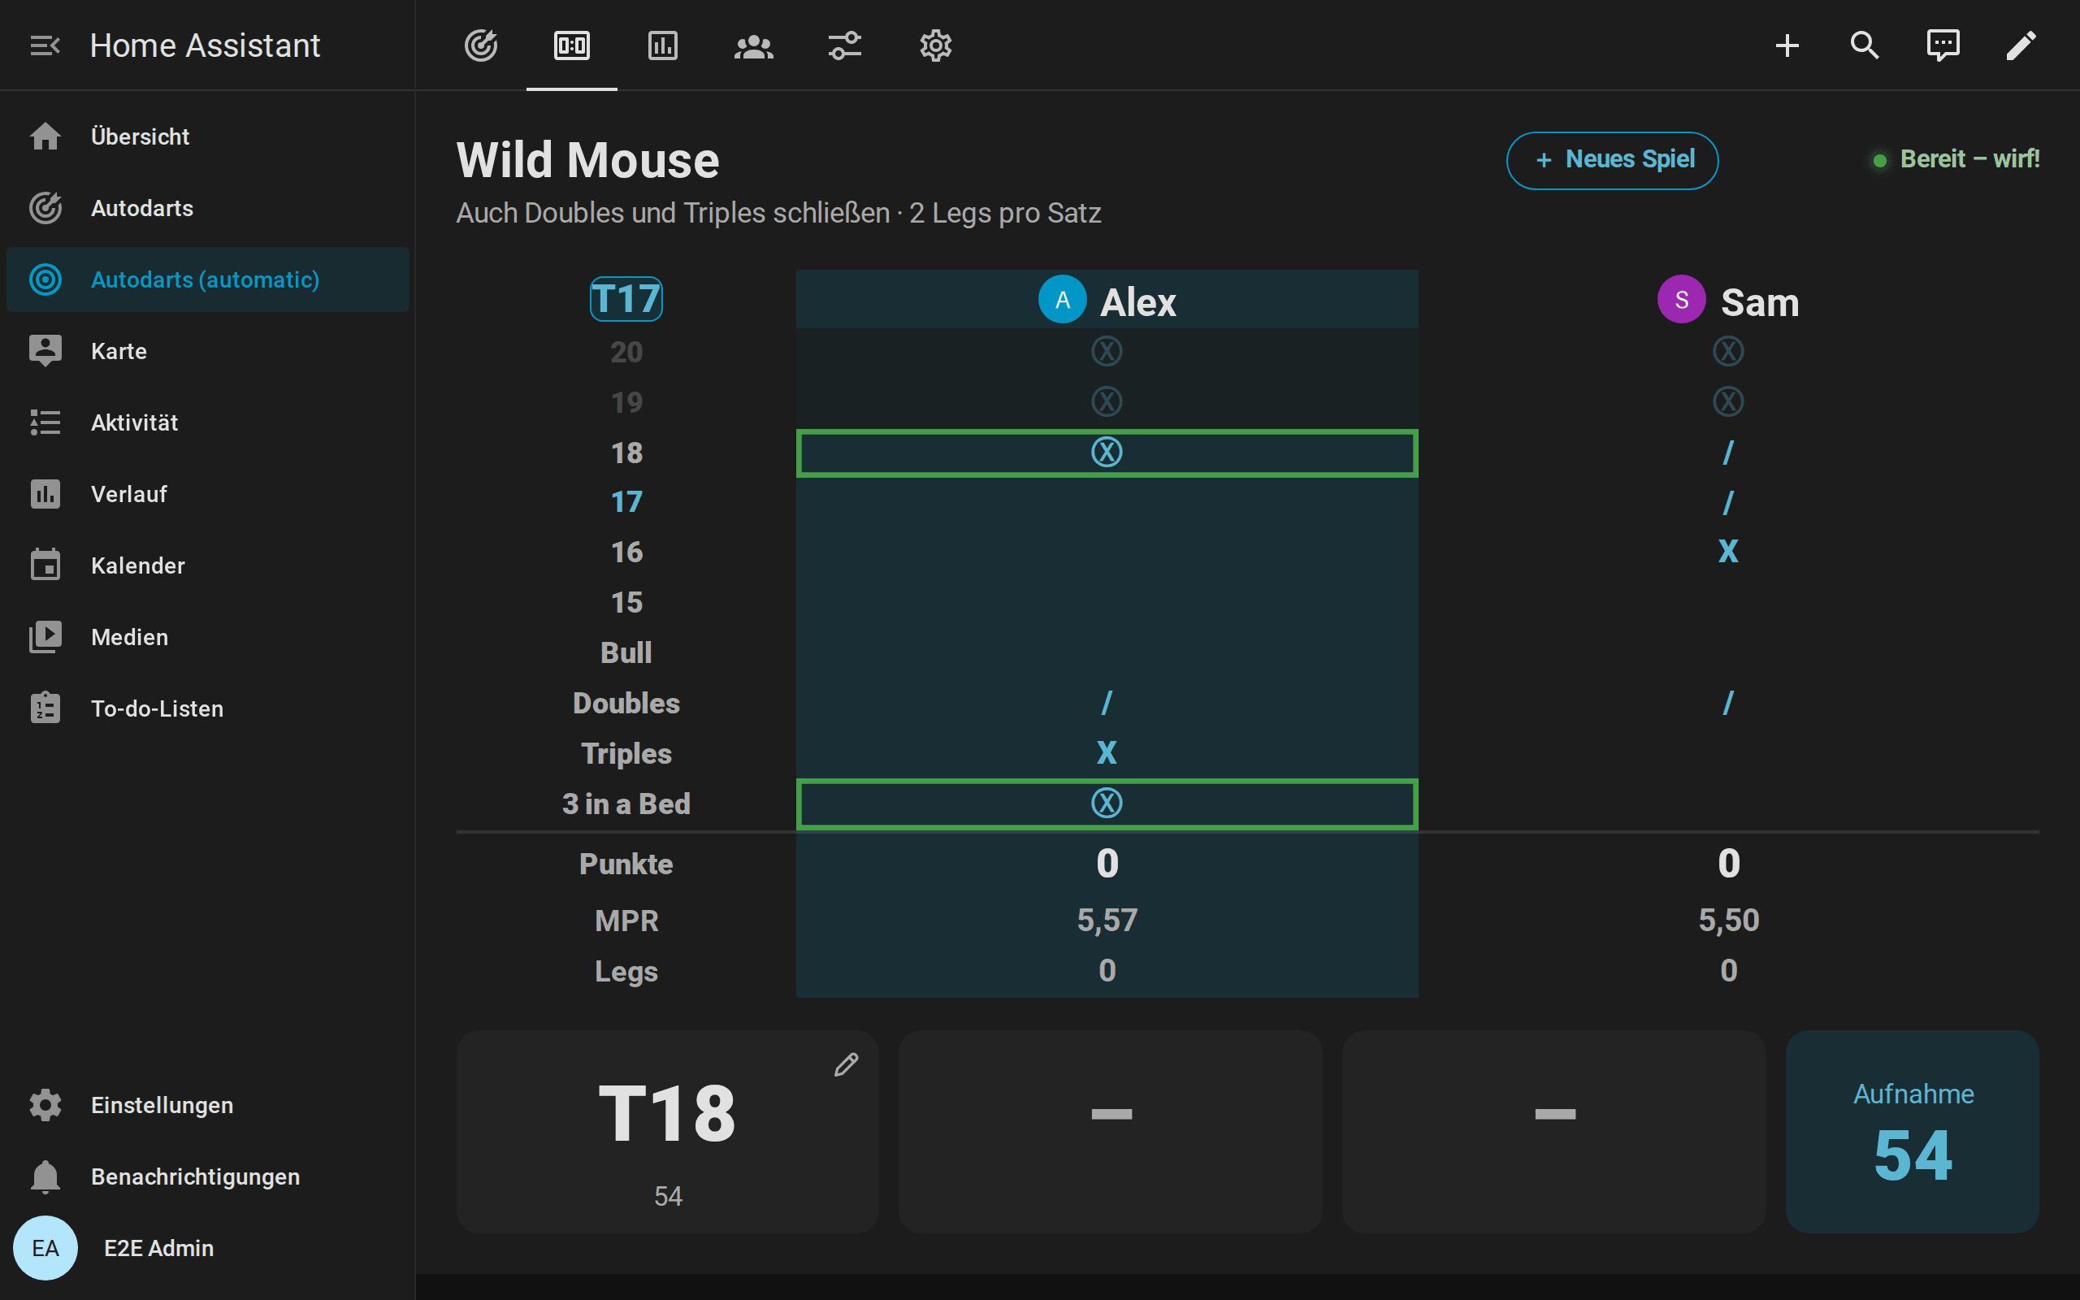Open Einstellungen settings page
Viewport: 2080px width, 1300px height.
click(x=208, y=1105)
